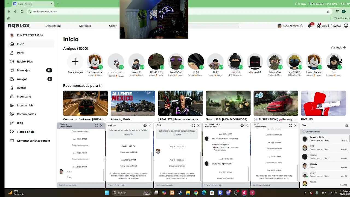Close the G94 chat window
Viewport: 350px width, 197px height.
pos(198,126)
